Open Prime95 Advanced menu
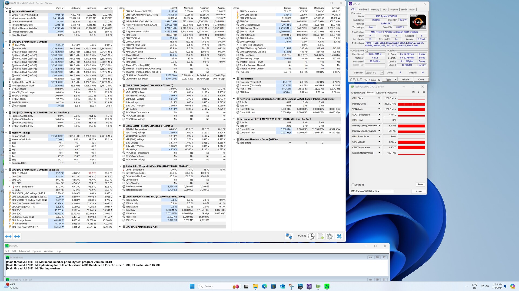 pos(24,251)
